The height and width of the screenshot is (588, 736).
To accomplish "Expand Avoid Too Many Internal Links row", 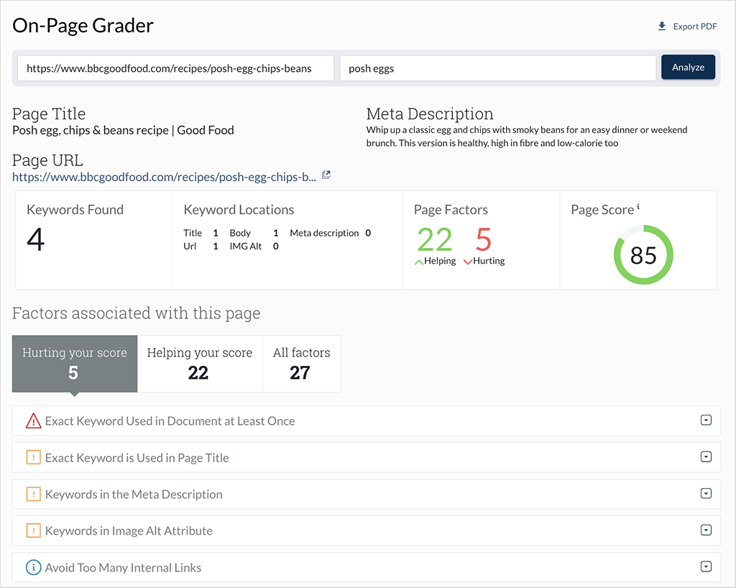I will tap(707, 567).
